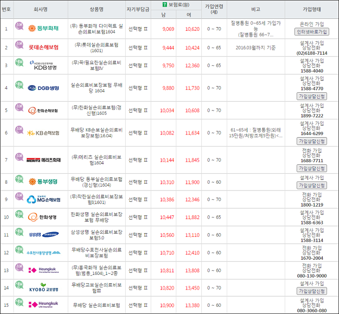Click the green badge beside 한화생명
Viewport: 339px width, 314px height.
pyautogui.click(x=19, y=214)
